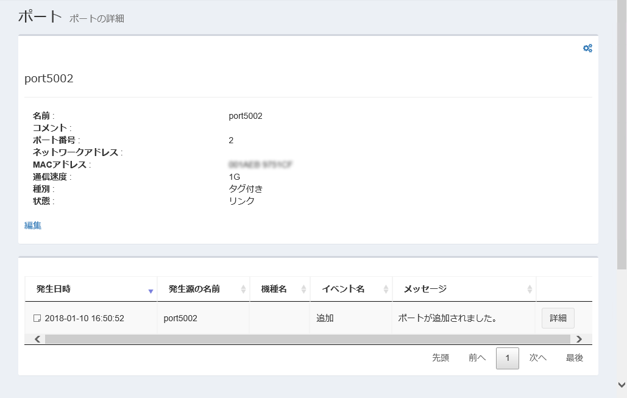The width and height of the screenshot is (627, 398).
Task: Click sort icon in イベント名 column
Action: (x=386, y=290)
